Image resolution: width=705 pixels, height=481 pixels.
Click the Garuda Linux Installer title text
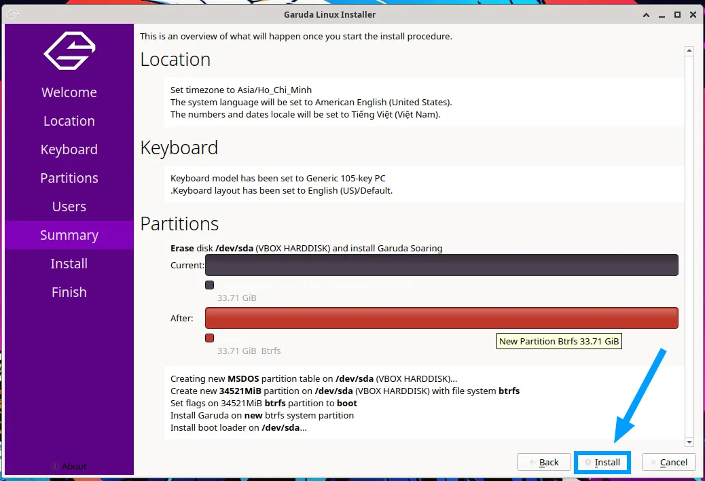[x=329, y=14]
